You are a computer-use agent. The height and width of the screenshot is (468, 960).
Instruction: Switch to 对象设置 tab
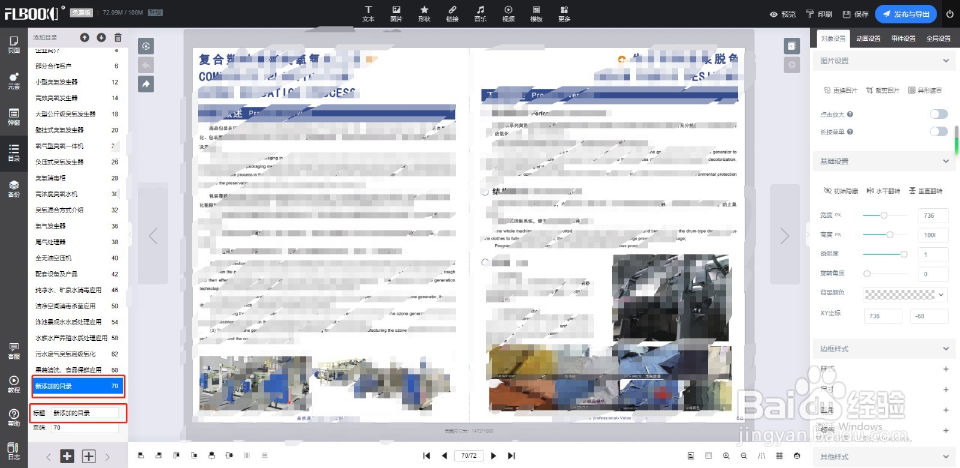[x=833, y=38]
